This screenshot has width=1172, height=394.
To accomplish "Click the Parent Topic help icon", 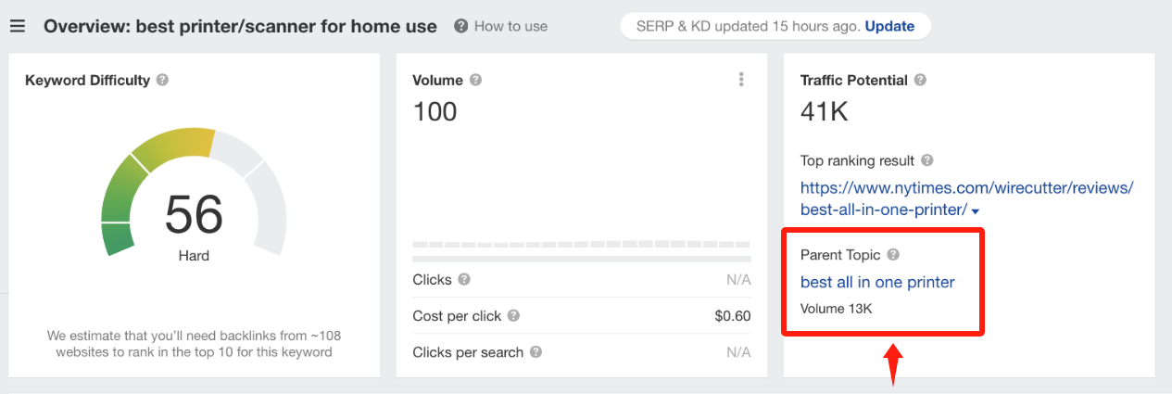I will click(x=893, y=255).
